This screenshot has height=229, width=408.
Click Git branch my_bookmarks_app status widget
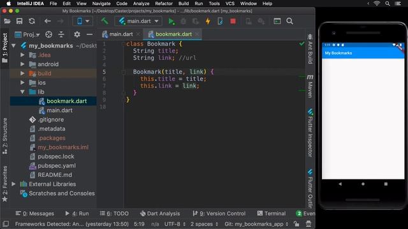(x=256, y=224)
